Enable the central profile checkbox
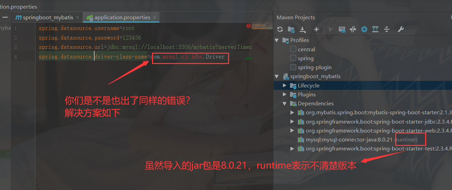This screenshot has width=452, height=190. (x=293, y=49)
